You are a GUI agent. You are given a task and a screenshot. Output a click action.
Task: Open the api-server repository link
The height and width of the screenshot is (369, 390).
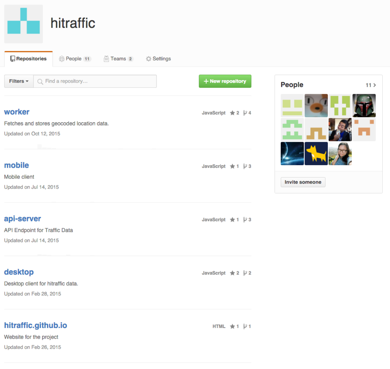click(x=23, y=219)
